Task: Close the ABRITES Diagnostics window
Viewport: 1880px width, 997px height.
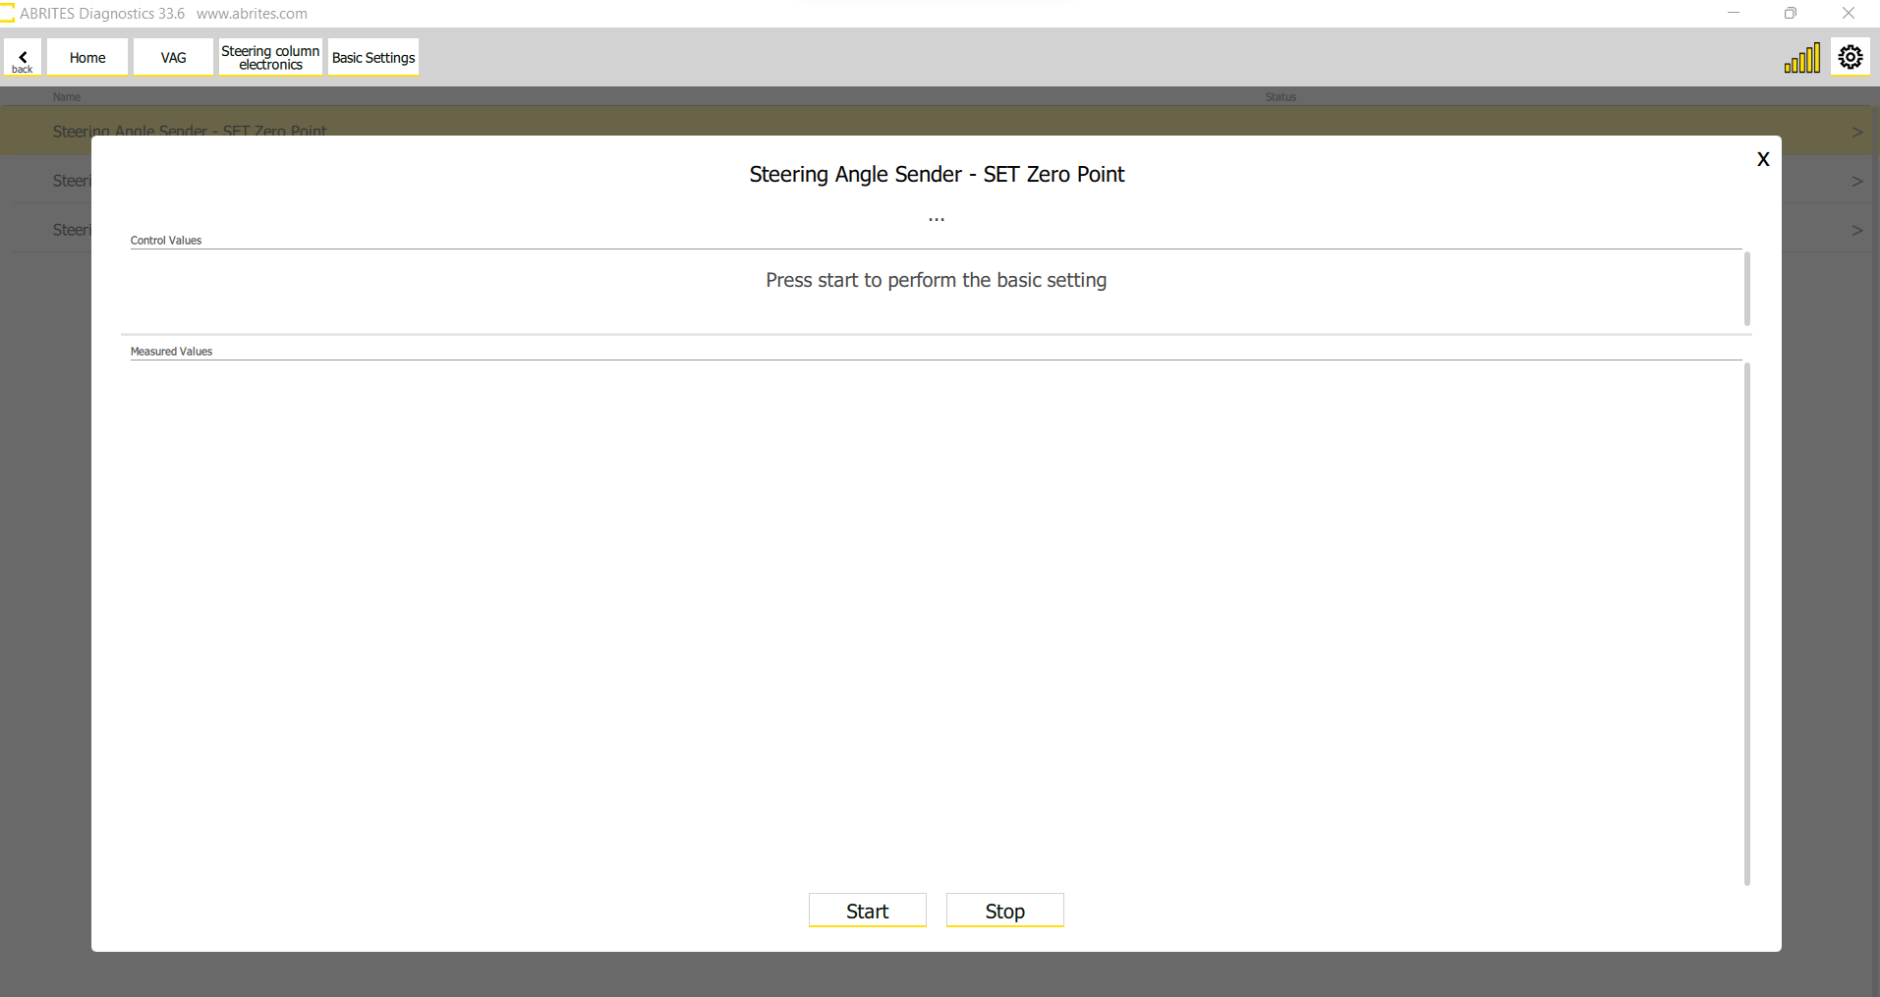Action: pyautogui.click(x=1848, y=13)
